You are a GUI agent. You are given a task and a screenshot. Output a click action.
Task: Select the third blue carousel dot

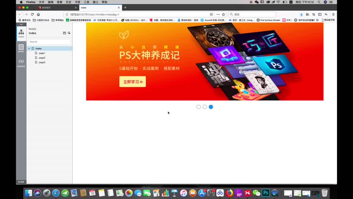[211, 107]
